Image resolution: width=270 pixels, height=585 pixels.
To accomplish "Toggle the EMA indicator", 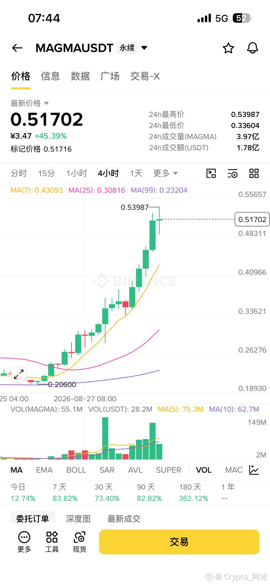I will (44, 470).
